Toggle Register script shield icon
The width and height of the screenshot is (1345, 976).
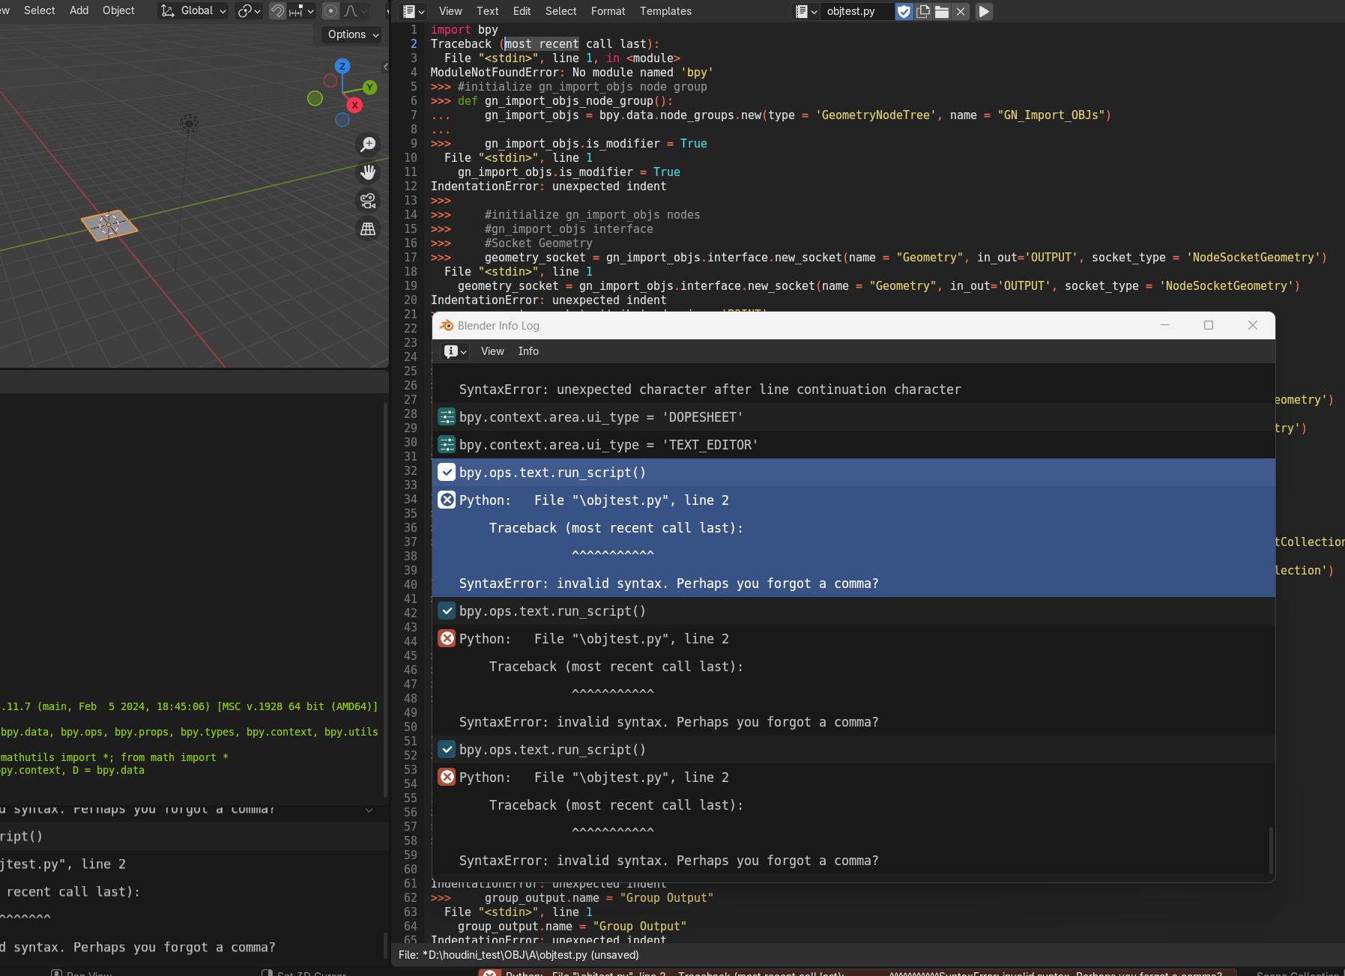coord(904,11)
